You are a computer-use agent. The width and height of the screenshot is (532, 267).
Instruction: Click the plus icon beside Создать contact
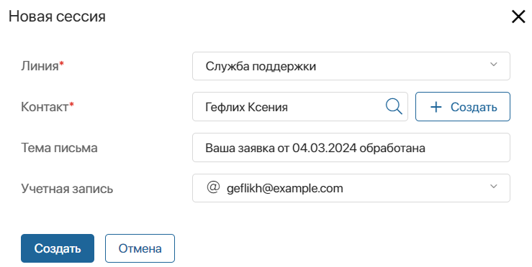436,107
